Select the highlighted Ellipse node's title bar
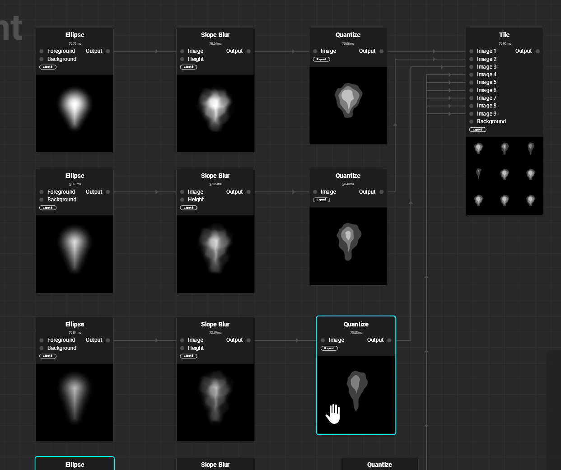Screen dimensions: 561x470 tap(75, 465)
